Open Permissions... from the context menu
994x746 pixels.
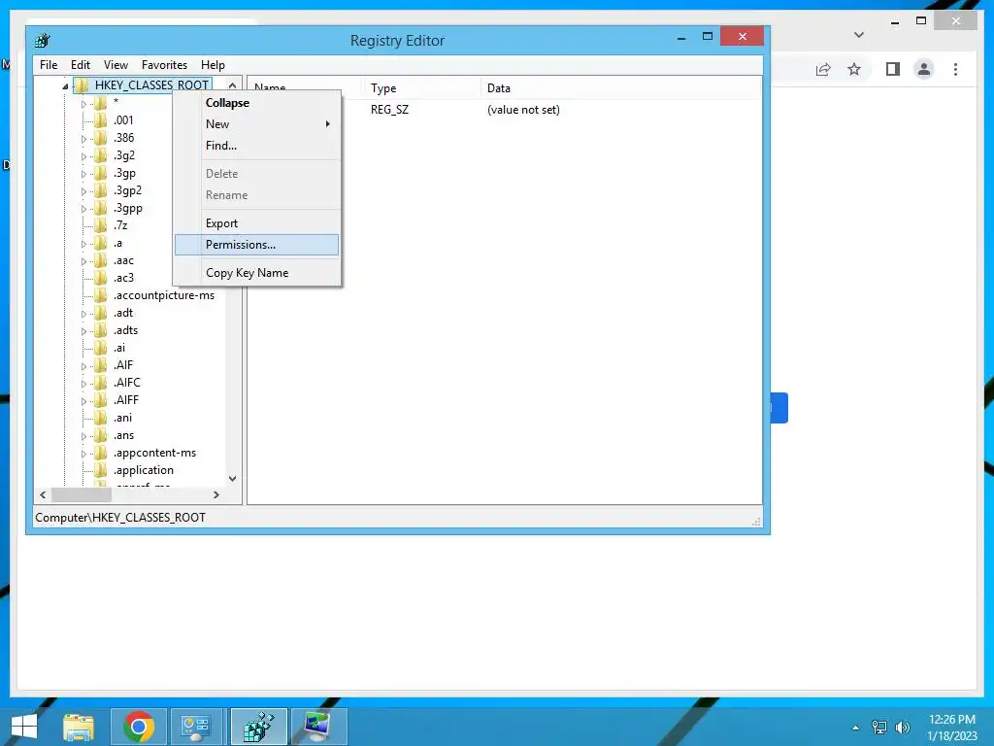click(256, 245)
